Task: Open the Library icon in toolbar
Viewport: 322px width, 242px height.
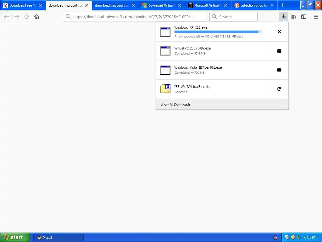Action: point(294,17)
